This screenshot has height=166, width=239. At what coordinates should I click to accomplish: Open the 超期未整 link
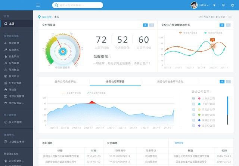coord(179,143)
